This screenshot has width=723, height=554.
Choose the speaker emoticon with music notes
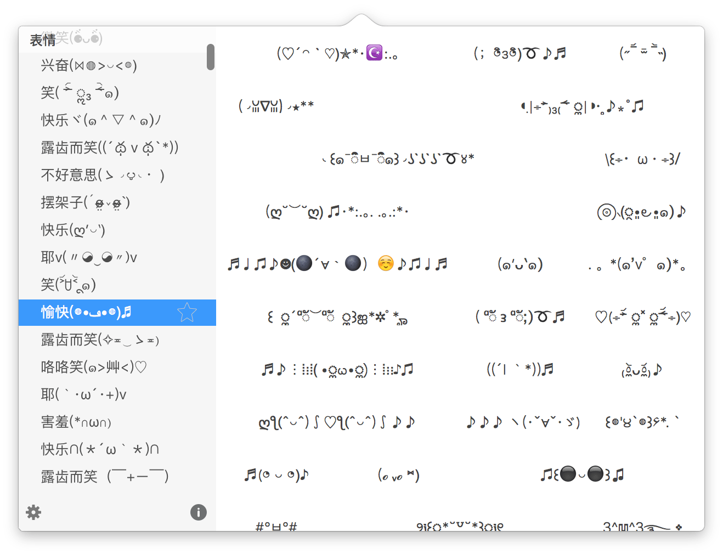click(x=582, y=106)
